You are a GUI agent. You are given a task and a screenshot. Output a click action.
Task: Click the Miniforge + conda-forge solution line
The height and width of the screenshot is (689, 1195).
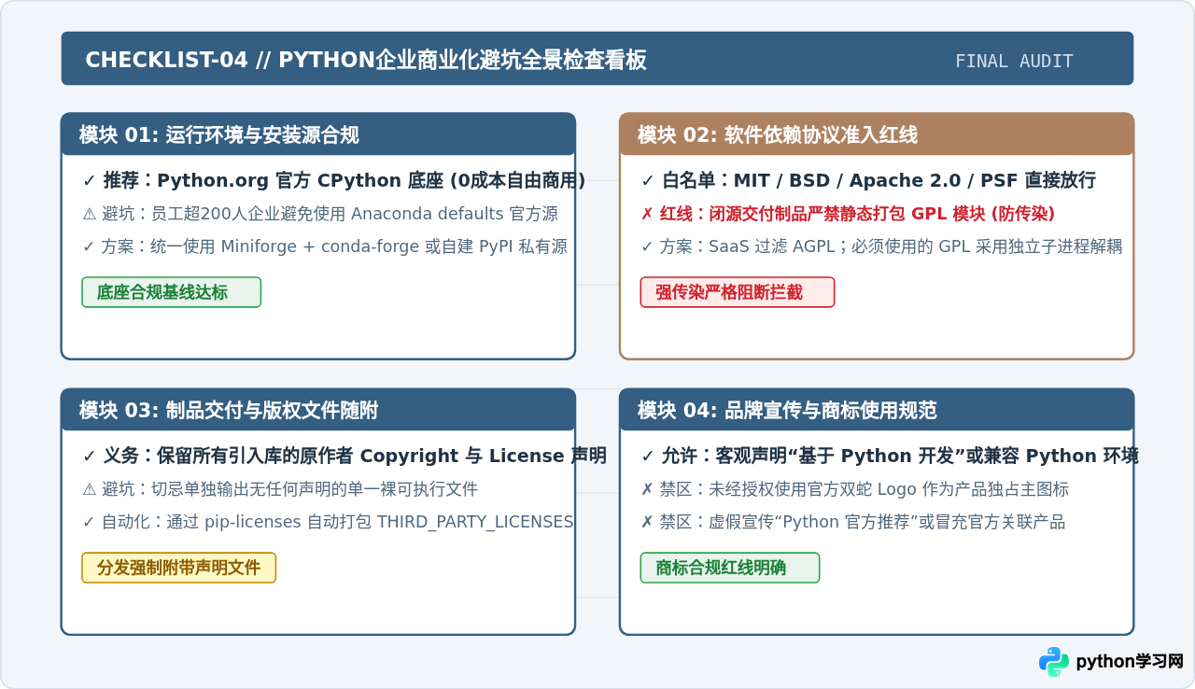click(325, 246)
